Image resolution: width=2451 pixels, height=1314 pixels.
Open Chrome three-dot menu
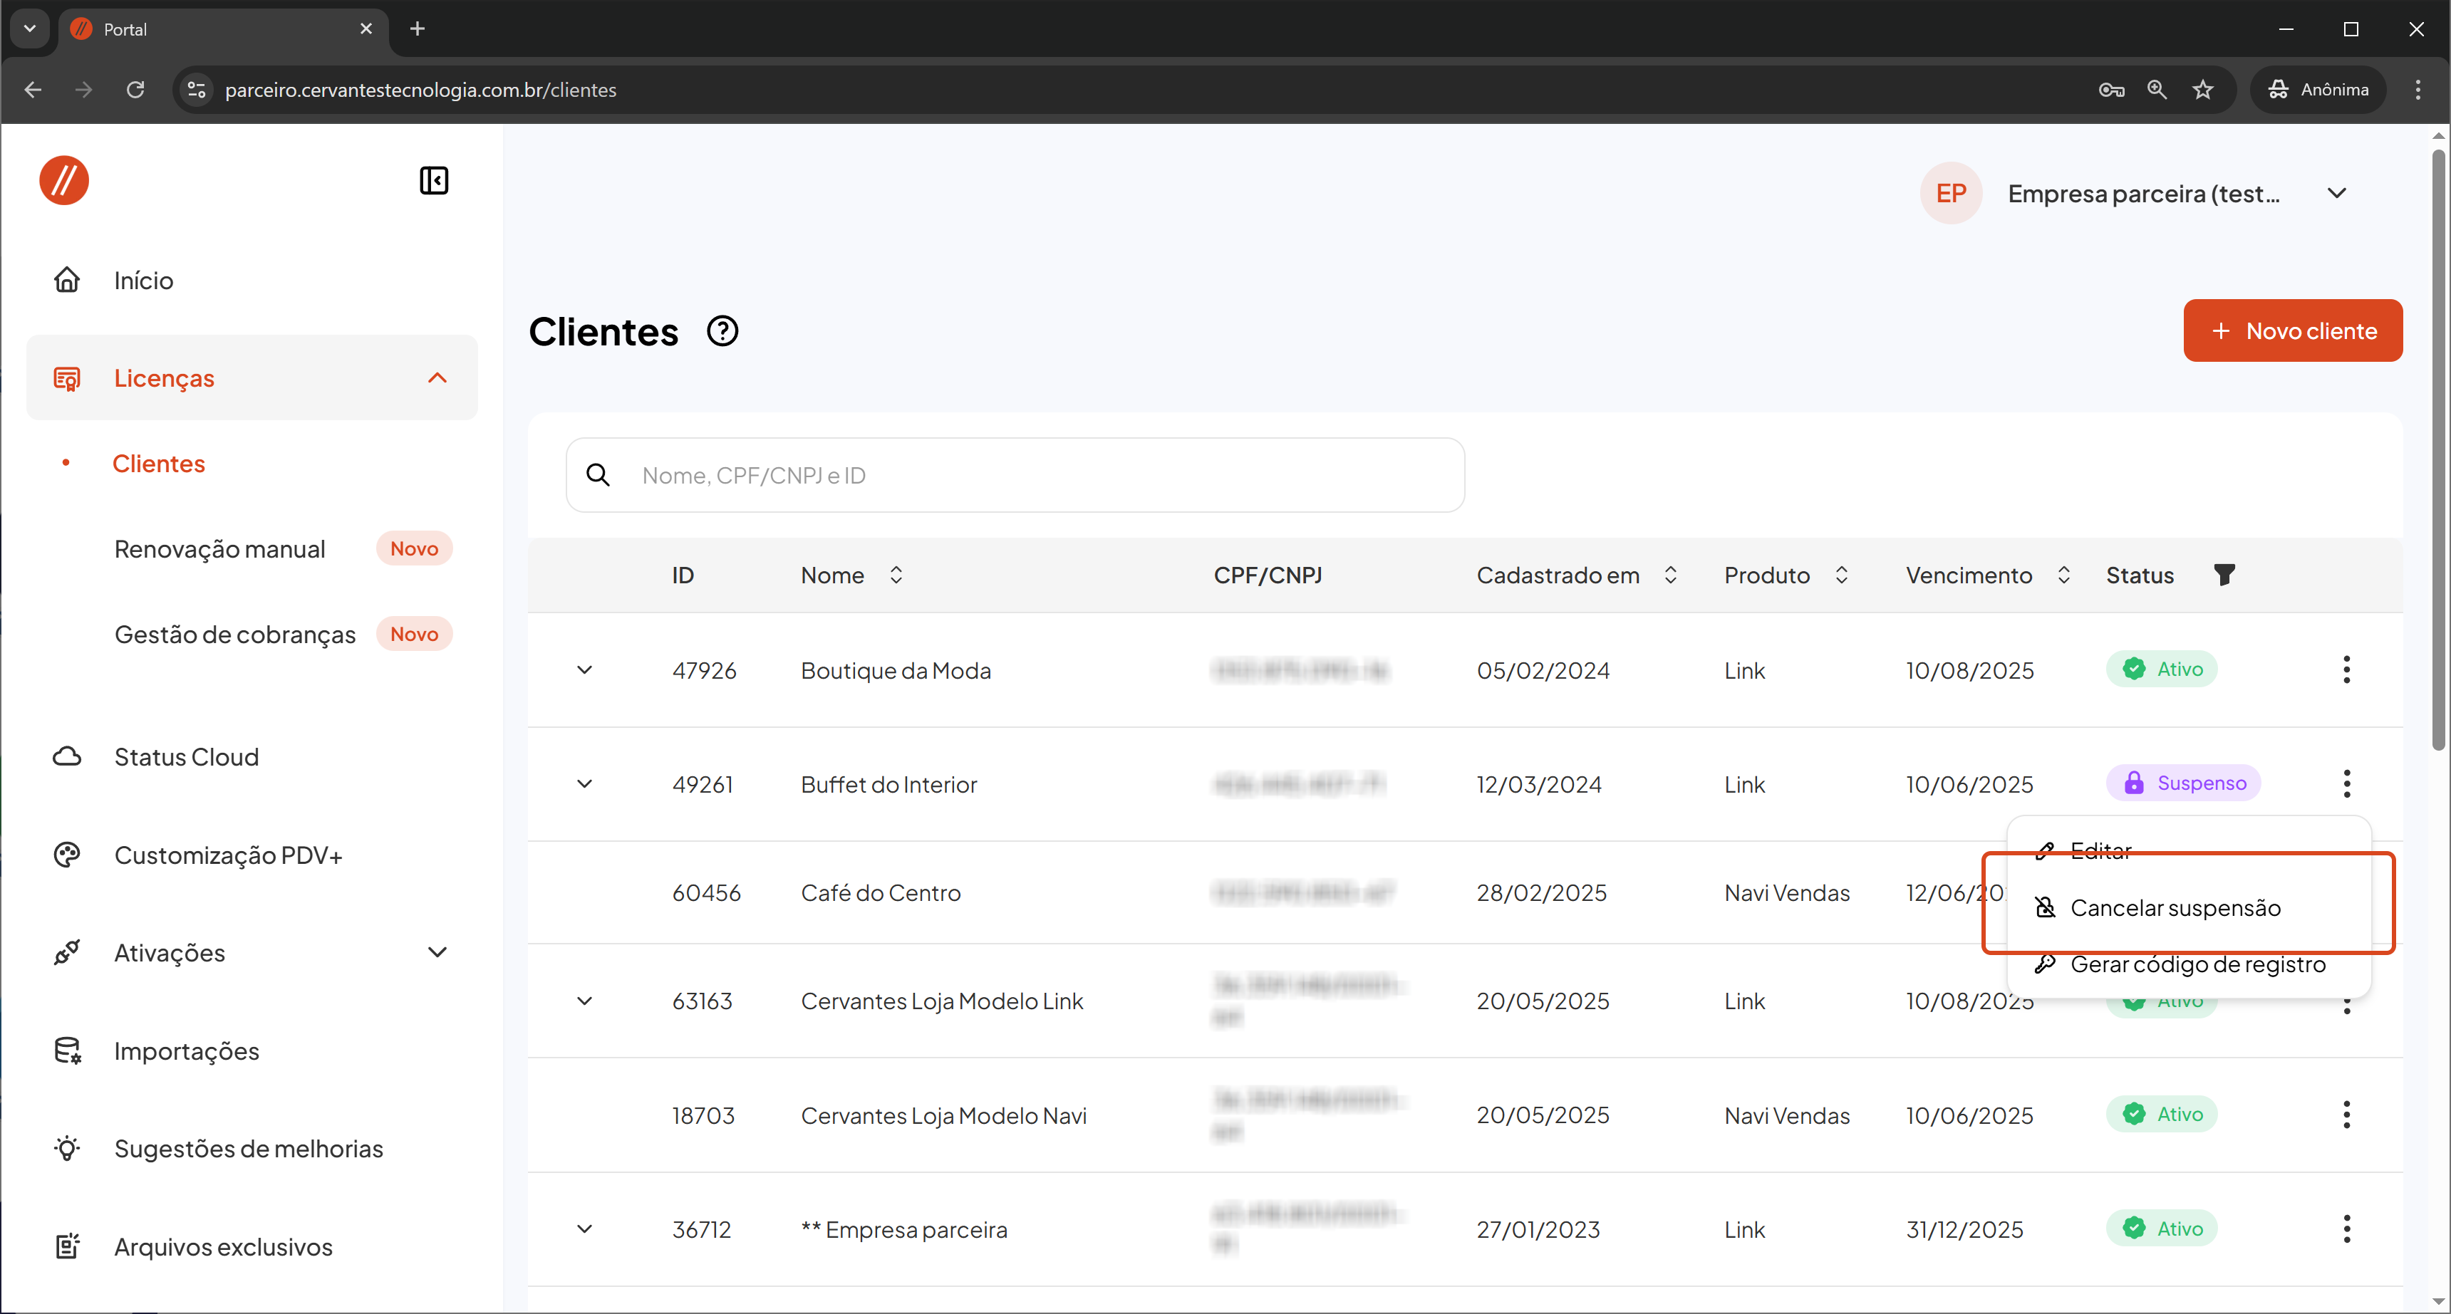pyautogui.click(x=2418, y=89)
